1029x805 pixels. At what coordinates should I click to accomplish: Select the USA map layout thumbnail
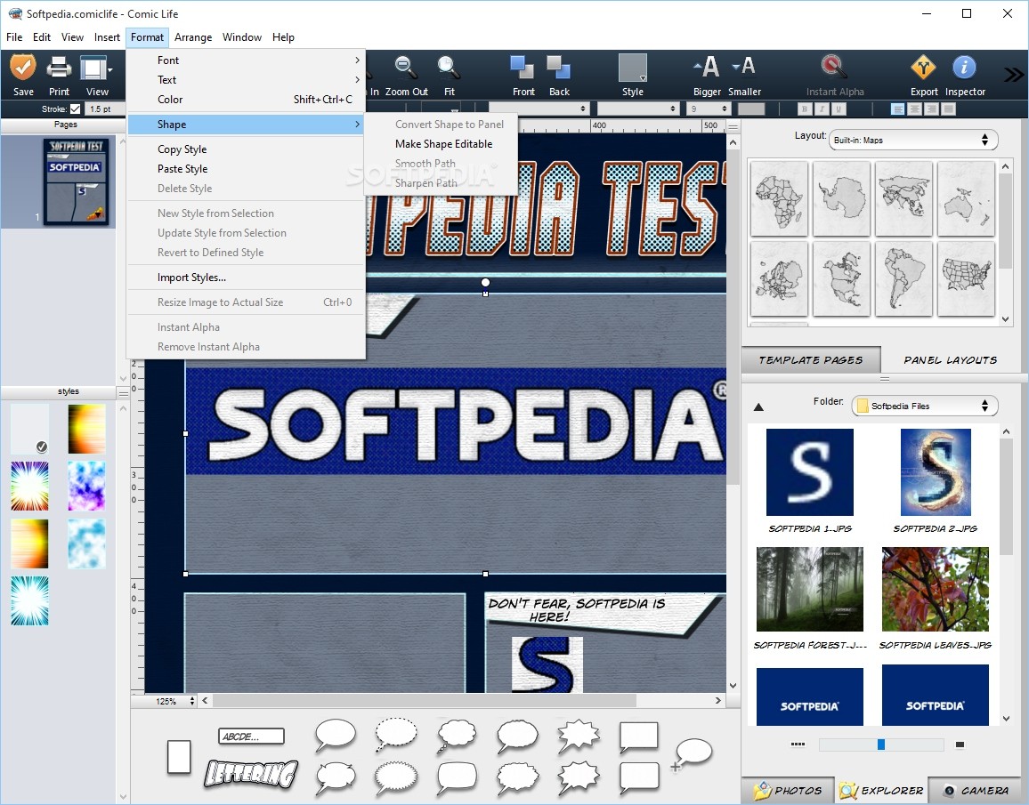tap(966, 278)
